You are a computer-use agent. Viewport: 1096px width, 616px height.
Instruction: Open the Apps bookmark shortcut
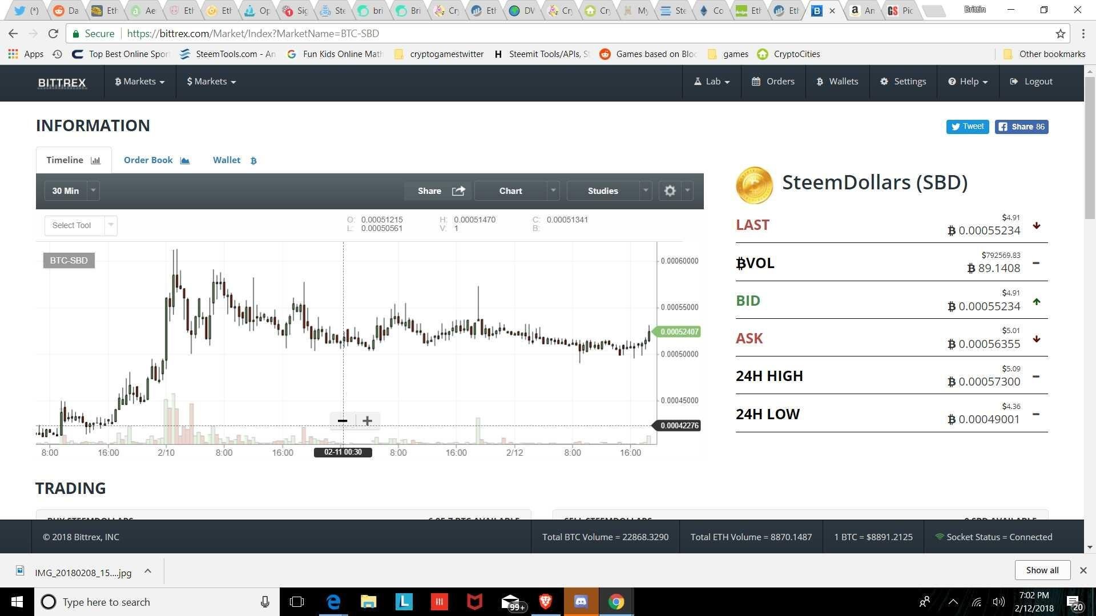click(x=26, y=54)
